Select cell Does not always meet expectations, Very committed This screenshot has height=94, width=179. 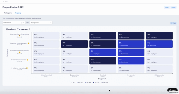tap(131, 52)
